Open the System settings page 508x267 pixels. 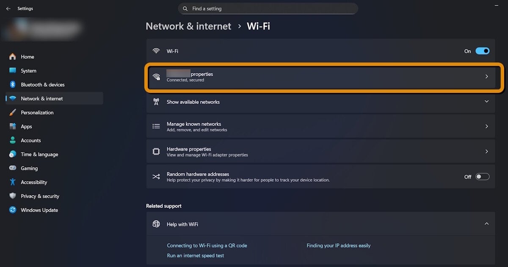(28, 71)
